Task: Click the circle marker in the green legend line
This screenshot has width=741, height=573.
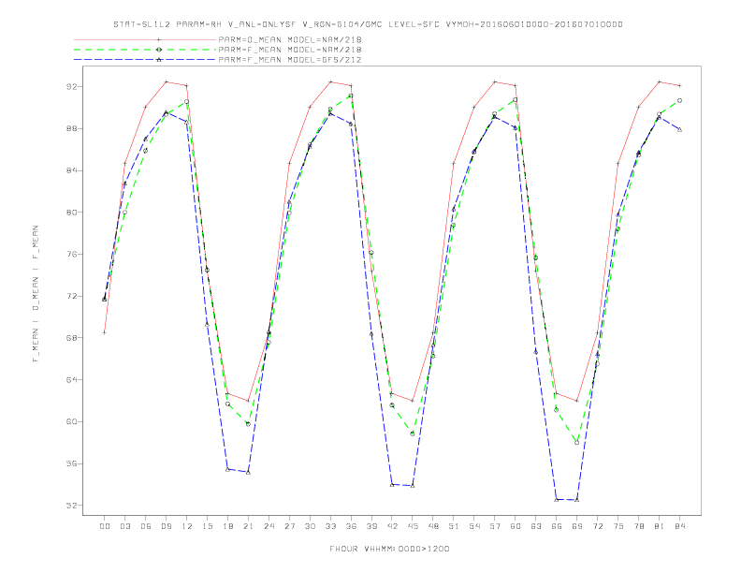Action: click(x=159, y=50)
